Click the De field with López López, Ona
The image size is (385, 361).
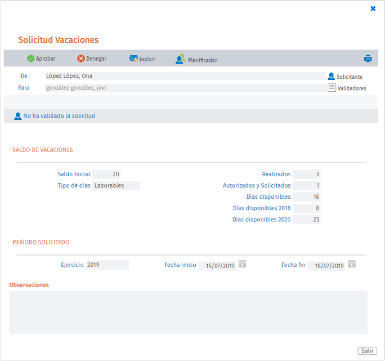(x=186, y=76)
